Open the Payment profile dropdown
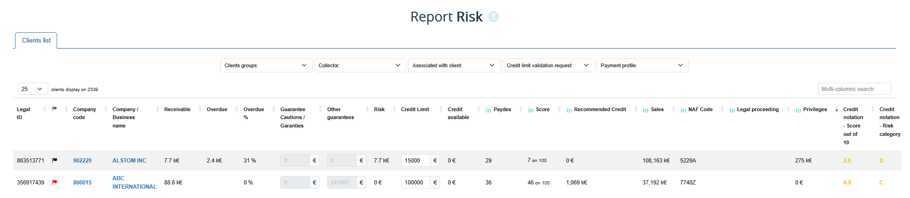 [641, 65]
